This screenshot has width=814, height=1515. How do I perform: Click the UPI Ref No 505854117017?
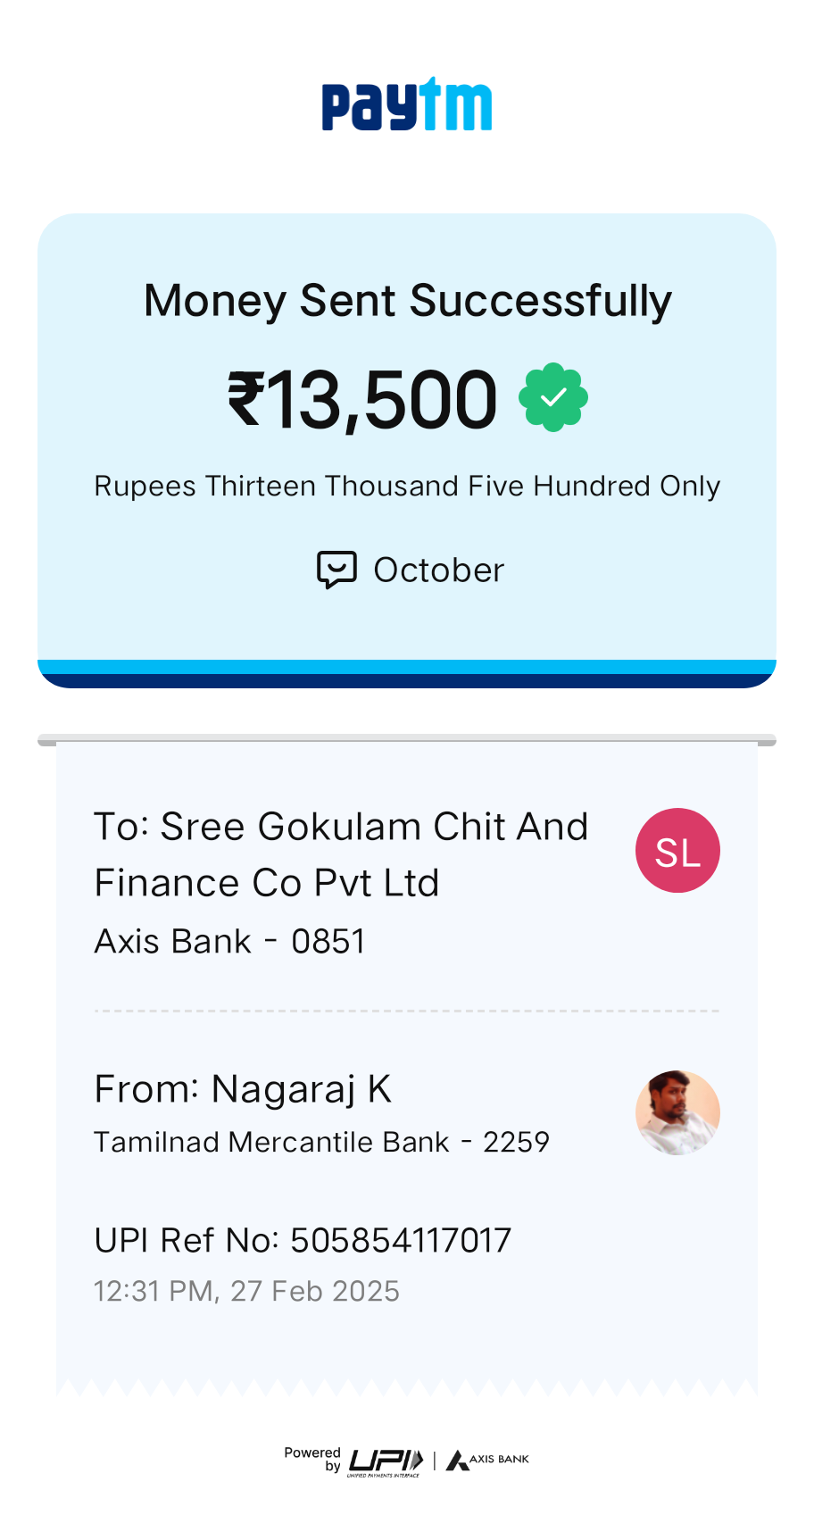pyautogui.click(x=303, y=1240)
